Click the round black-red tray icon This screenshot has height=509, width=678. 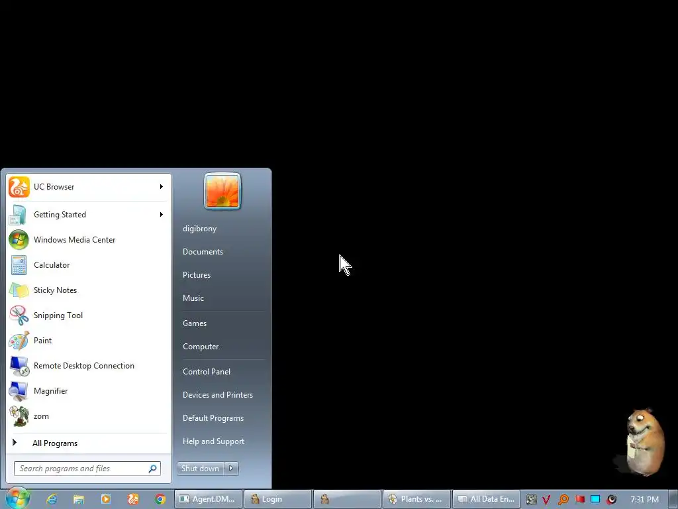click(x=611, y=499)
